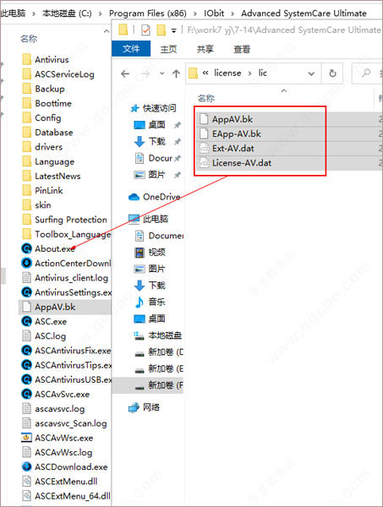This screenshot has width=383, height=507.
Task: Open the 查看 ribbon tab
Action: pos(242,49)
